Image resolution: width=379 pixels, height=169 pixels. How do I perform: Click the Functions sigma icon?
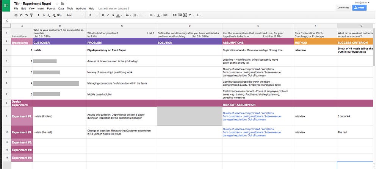click(x=198, y=15)
